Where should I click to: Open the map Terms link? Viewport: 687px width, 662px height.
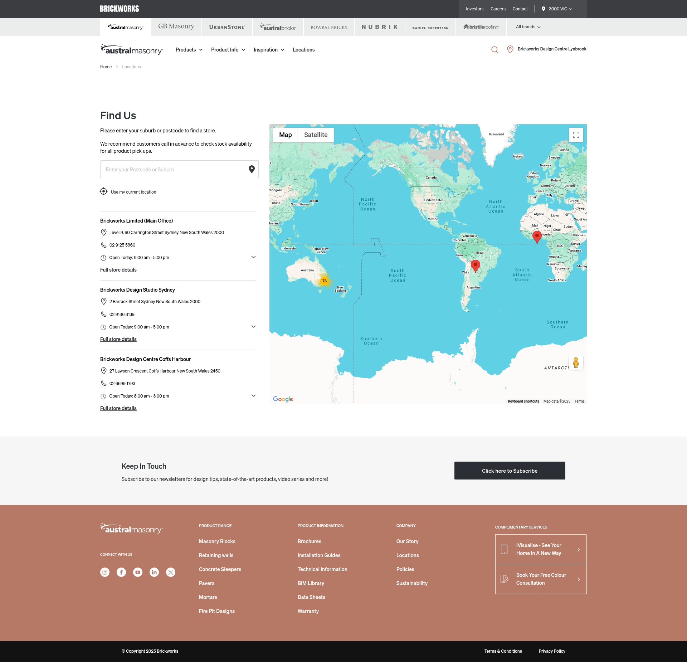(x=579, y=401)
